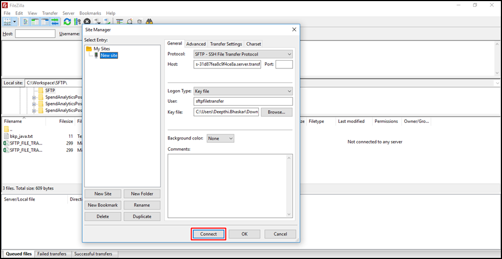Screen dimensions: 502x259
Task: Open the Bookmarks menu
Action: pyautogui.click(x=91, y=13)
